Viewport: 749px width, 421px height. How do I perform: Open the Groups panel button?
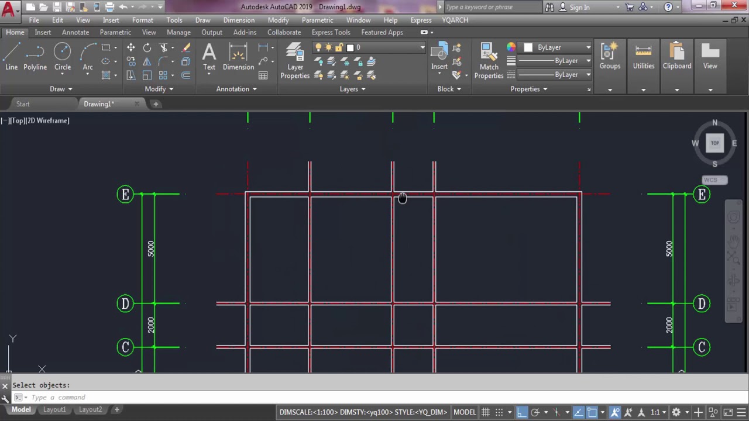pyautogui.click(x=610, y=57)
